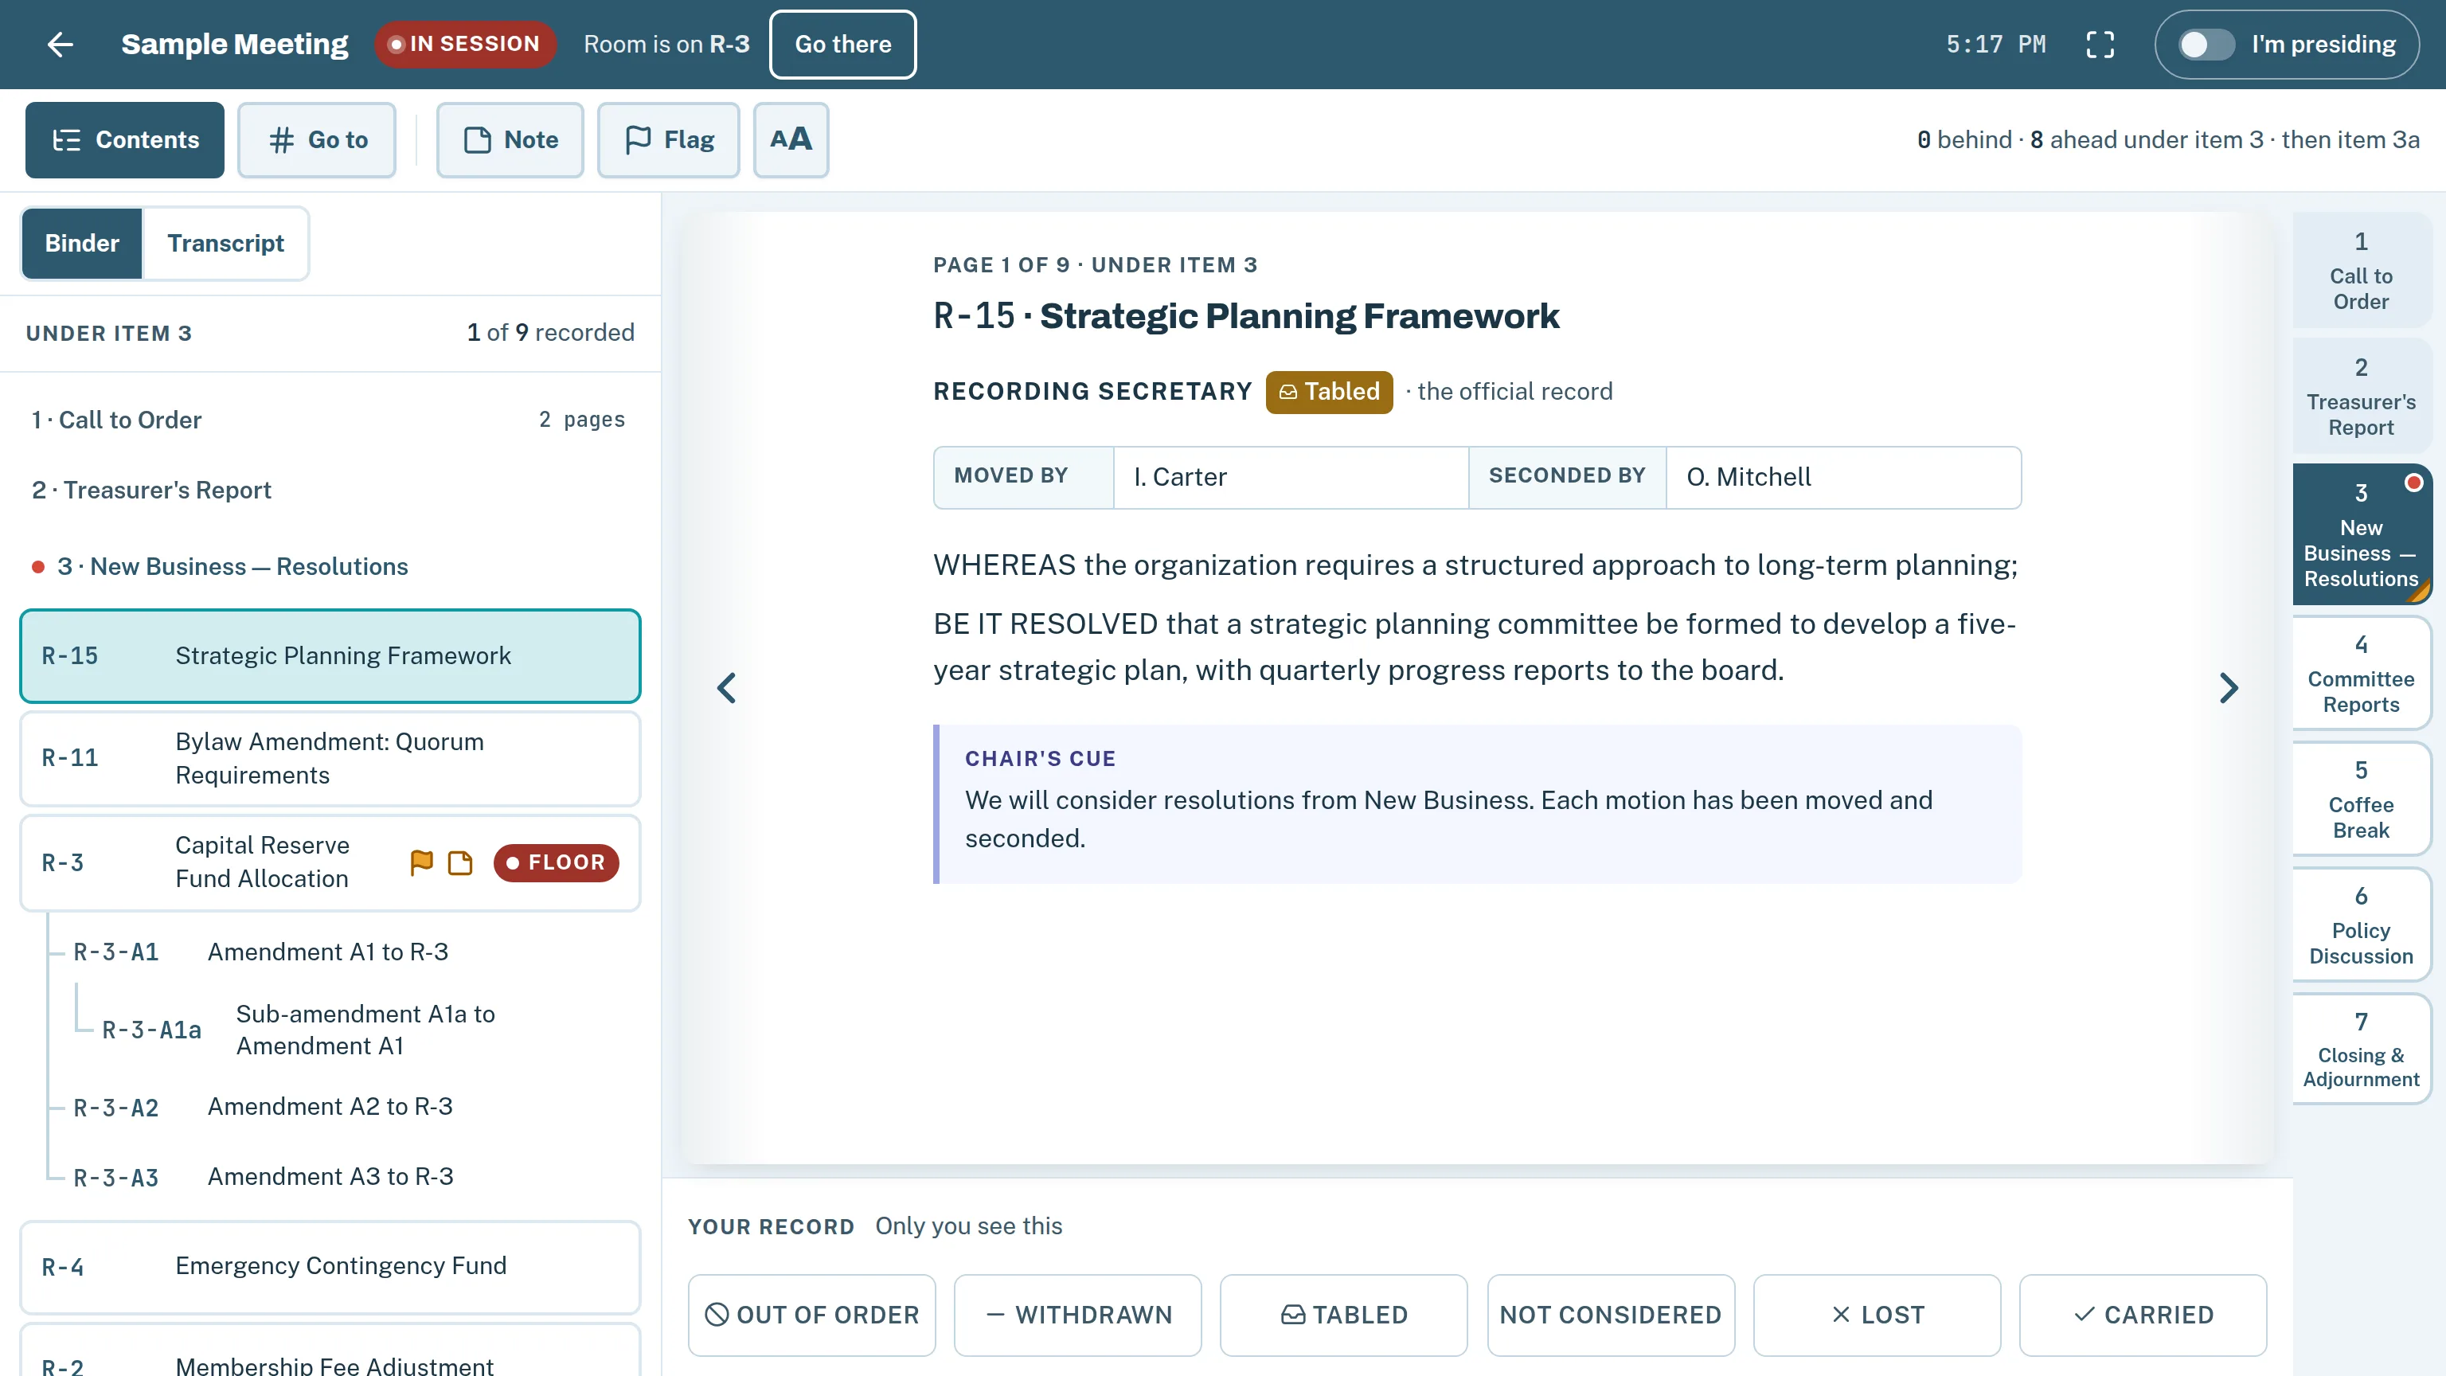Jump to Call to Order in right rail

(x=2361, y=271)
